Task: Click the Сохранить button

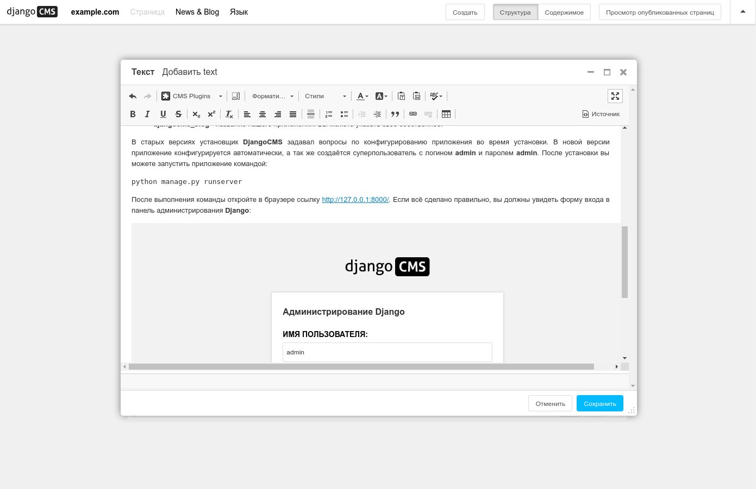Action: 600,403
